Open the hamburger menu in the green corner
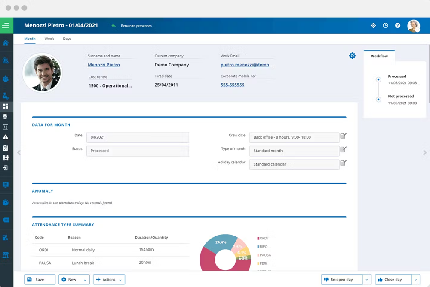This screenshot has height=287, width=430. (6, 26)
